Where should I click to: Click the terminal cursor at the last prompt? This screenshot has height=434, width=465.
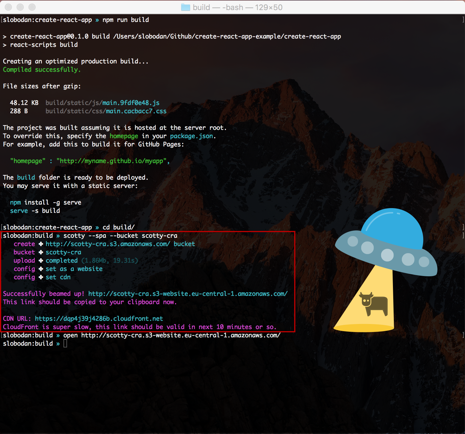pos(65,344)
